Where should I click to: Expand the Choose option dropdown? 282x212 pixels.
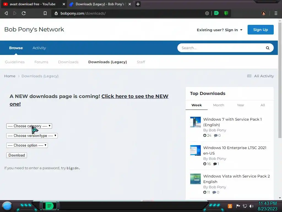click(27, 145)
